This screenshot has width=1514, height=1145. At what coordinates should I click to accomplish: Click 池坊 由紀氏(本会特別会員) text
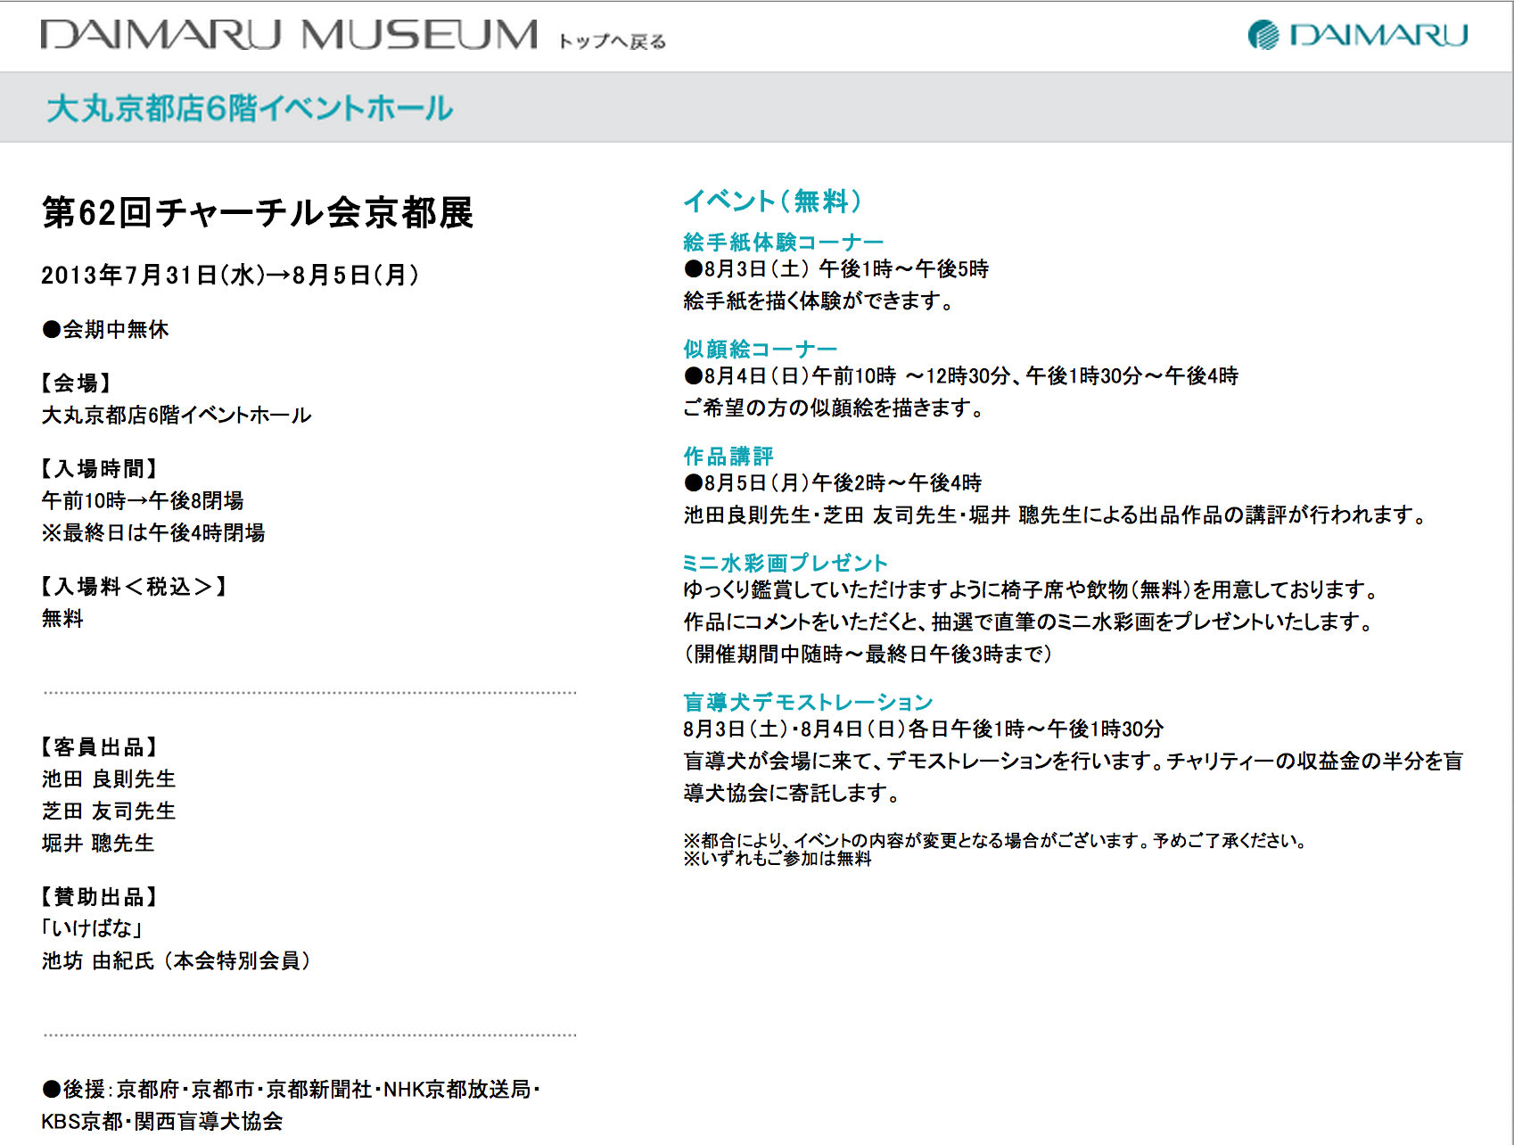pyautogui.click(x=177, y=960)
